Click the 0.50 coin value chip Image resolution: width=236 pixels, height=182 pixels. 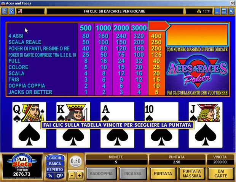75,161
